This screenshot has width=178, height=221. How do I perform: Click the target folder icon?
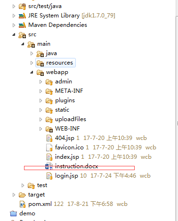click(22, 195)
